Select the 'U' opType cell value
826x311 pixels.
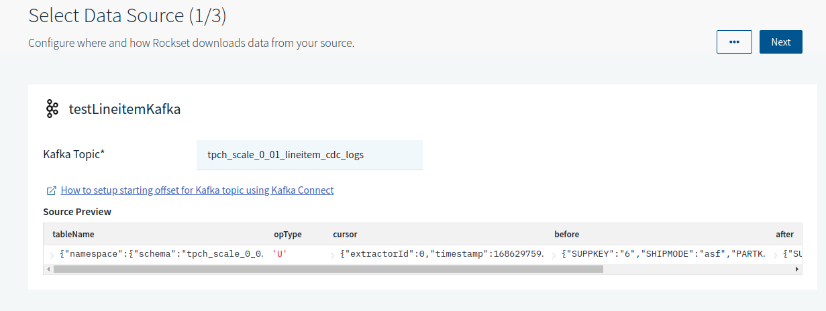point(280,255)
